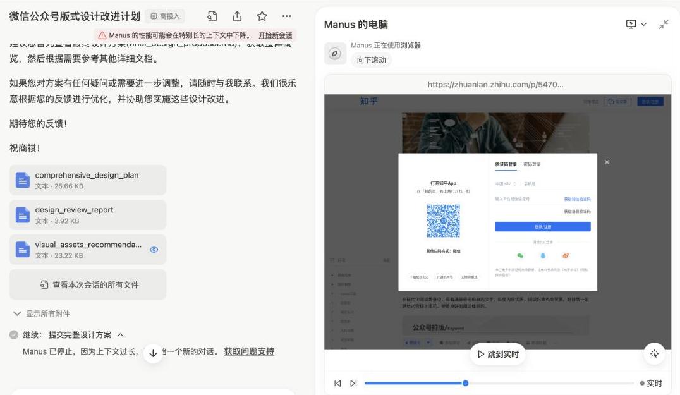680x395 pixels.
Task: Click the playback progress slider handle
Action: (x=465, y=383)
